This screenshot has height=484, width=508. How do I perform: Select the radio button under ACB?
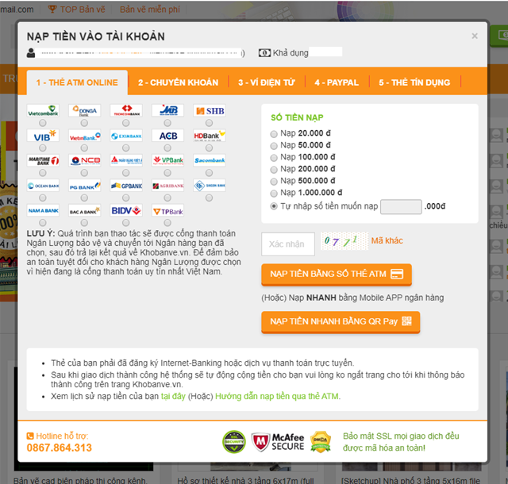coord(167,148)
